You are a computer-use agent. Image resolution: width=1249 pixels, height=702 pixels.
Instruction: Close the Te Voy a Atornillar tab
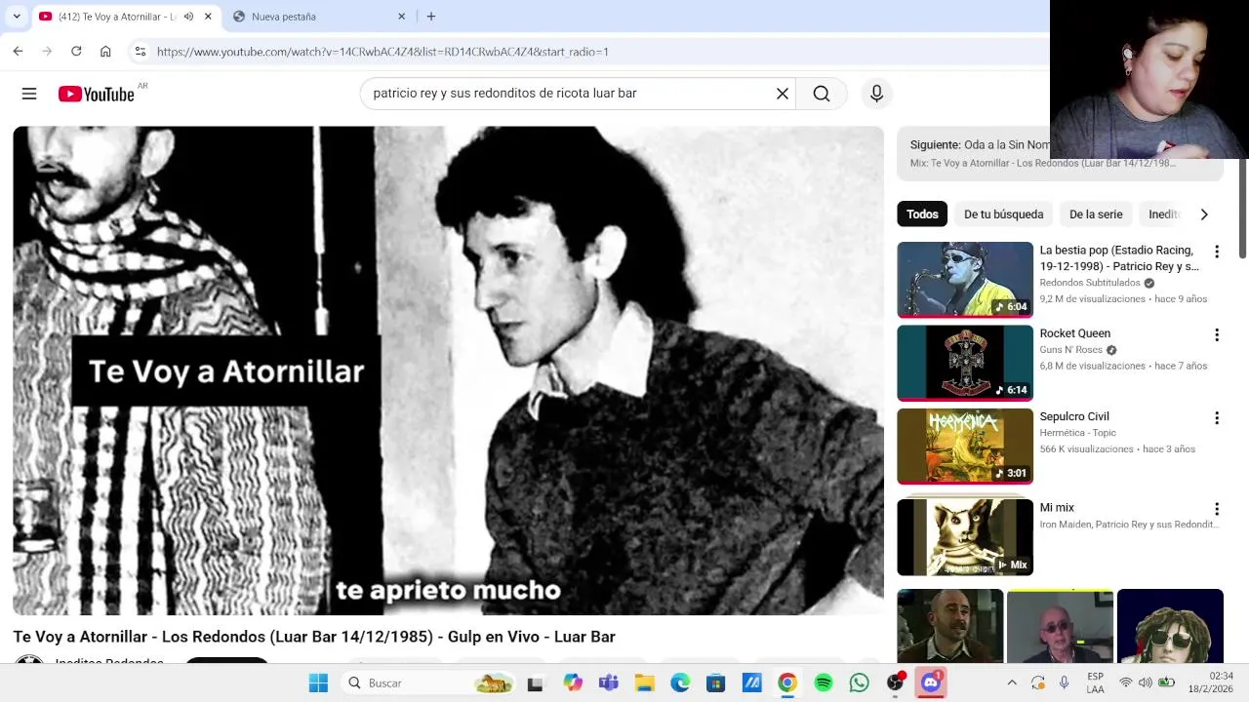(208, 17)
